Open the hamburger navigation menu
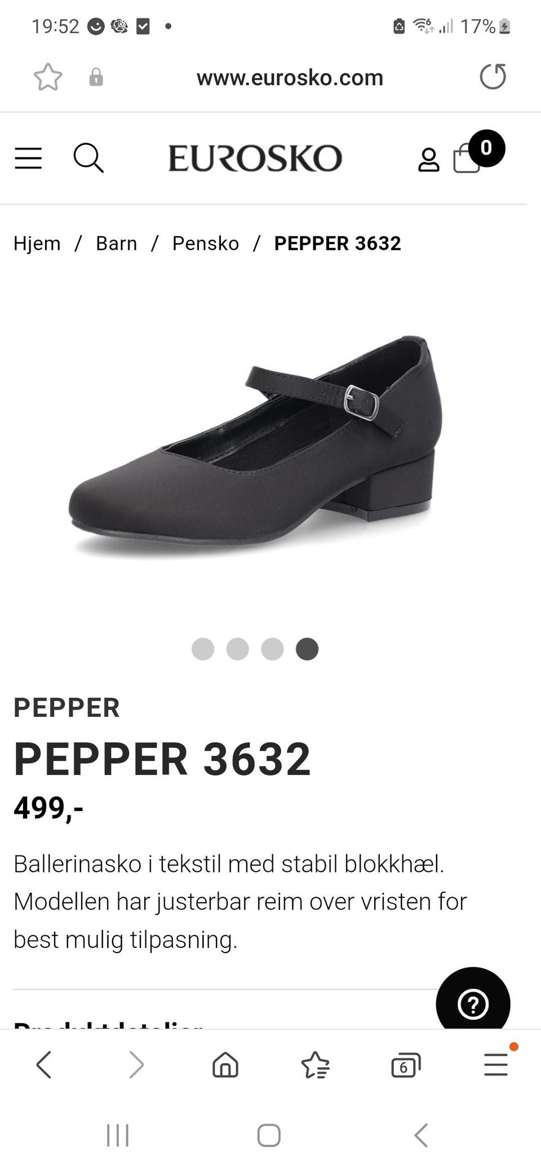541x1173 pixels. (x=28, y=158)
